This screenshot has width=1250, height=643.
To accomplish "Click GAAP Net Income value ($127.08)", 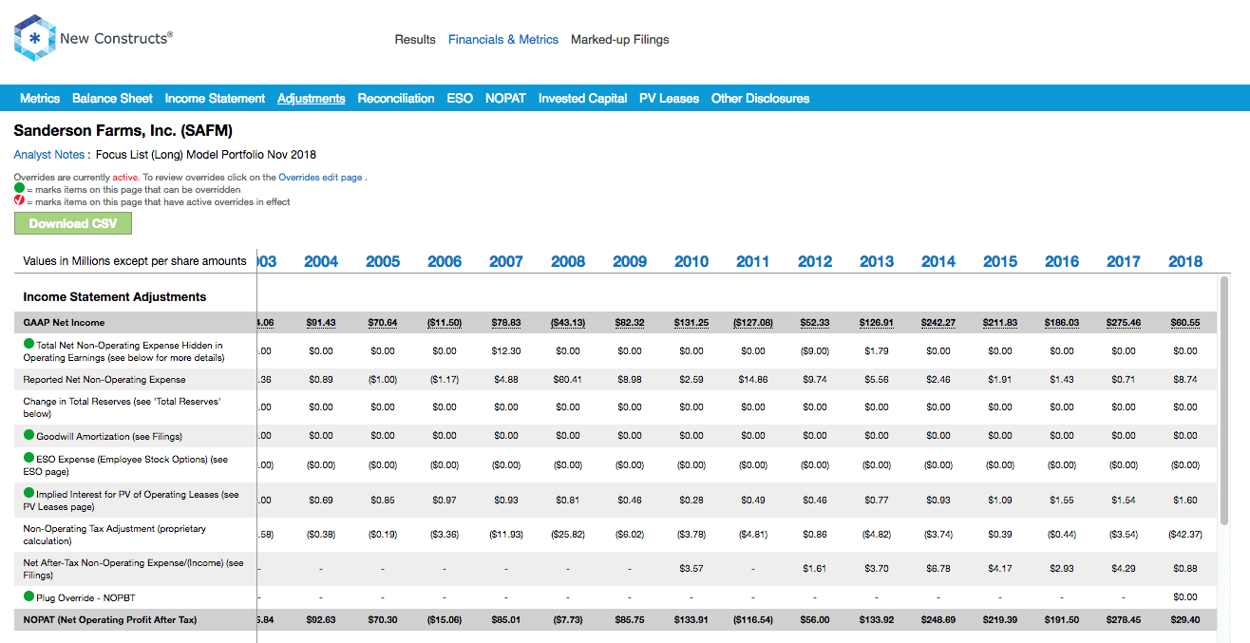I will (x=753, y=323).
